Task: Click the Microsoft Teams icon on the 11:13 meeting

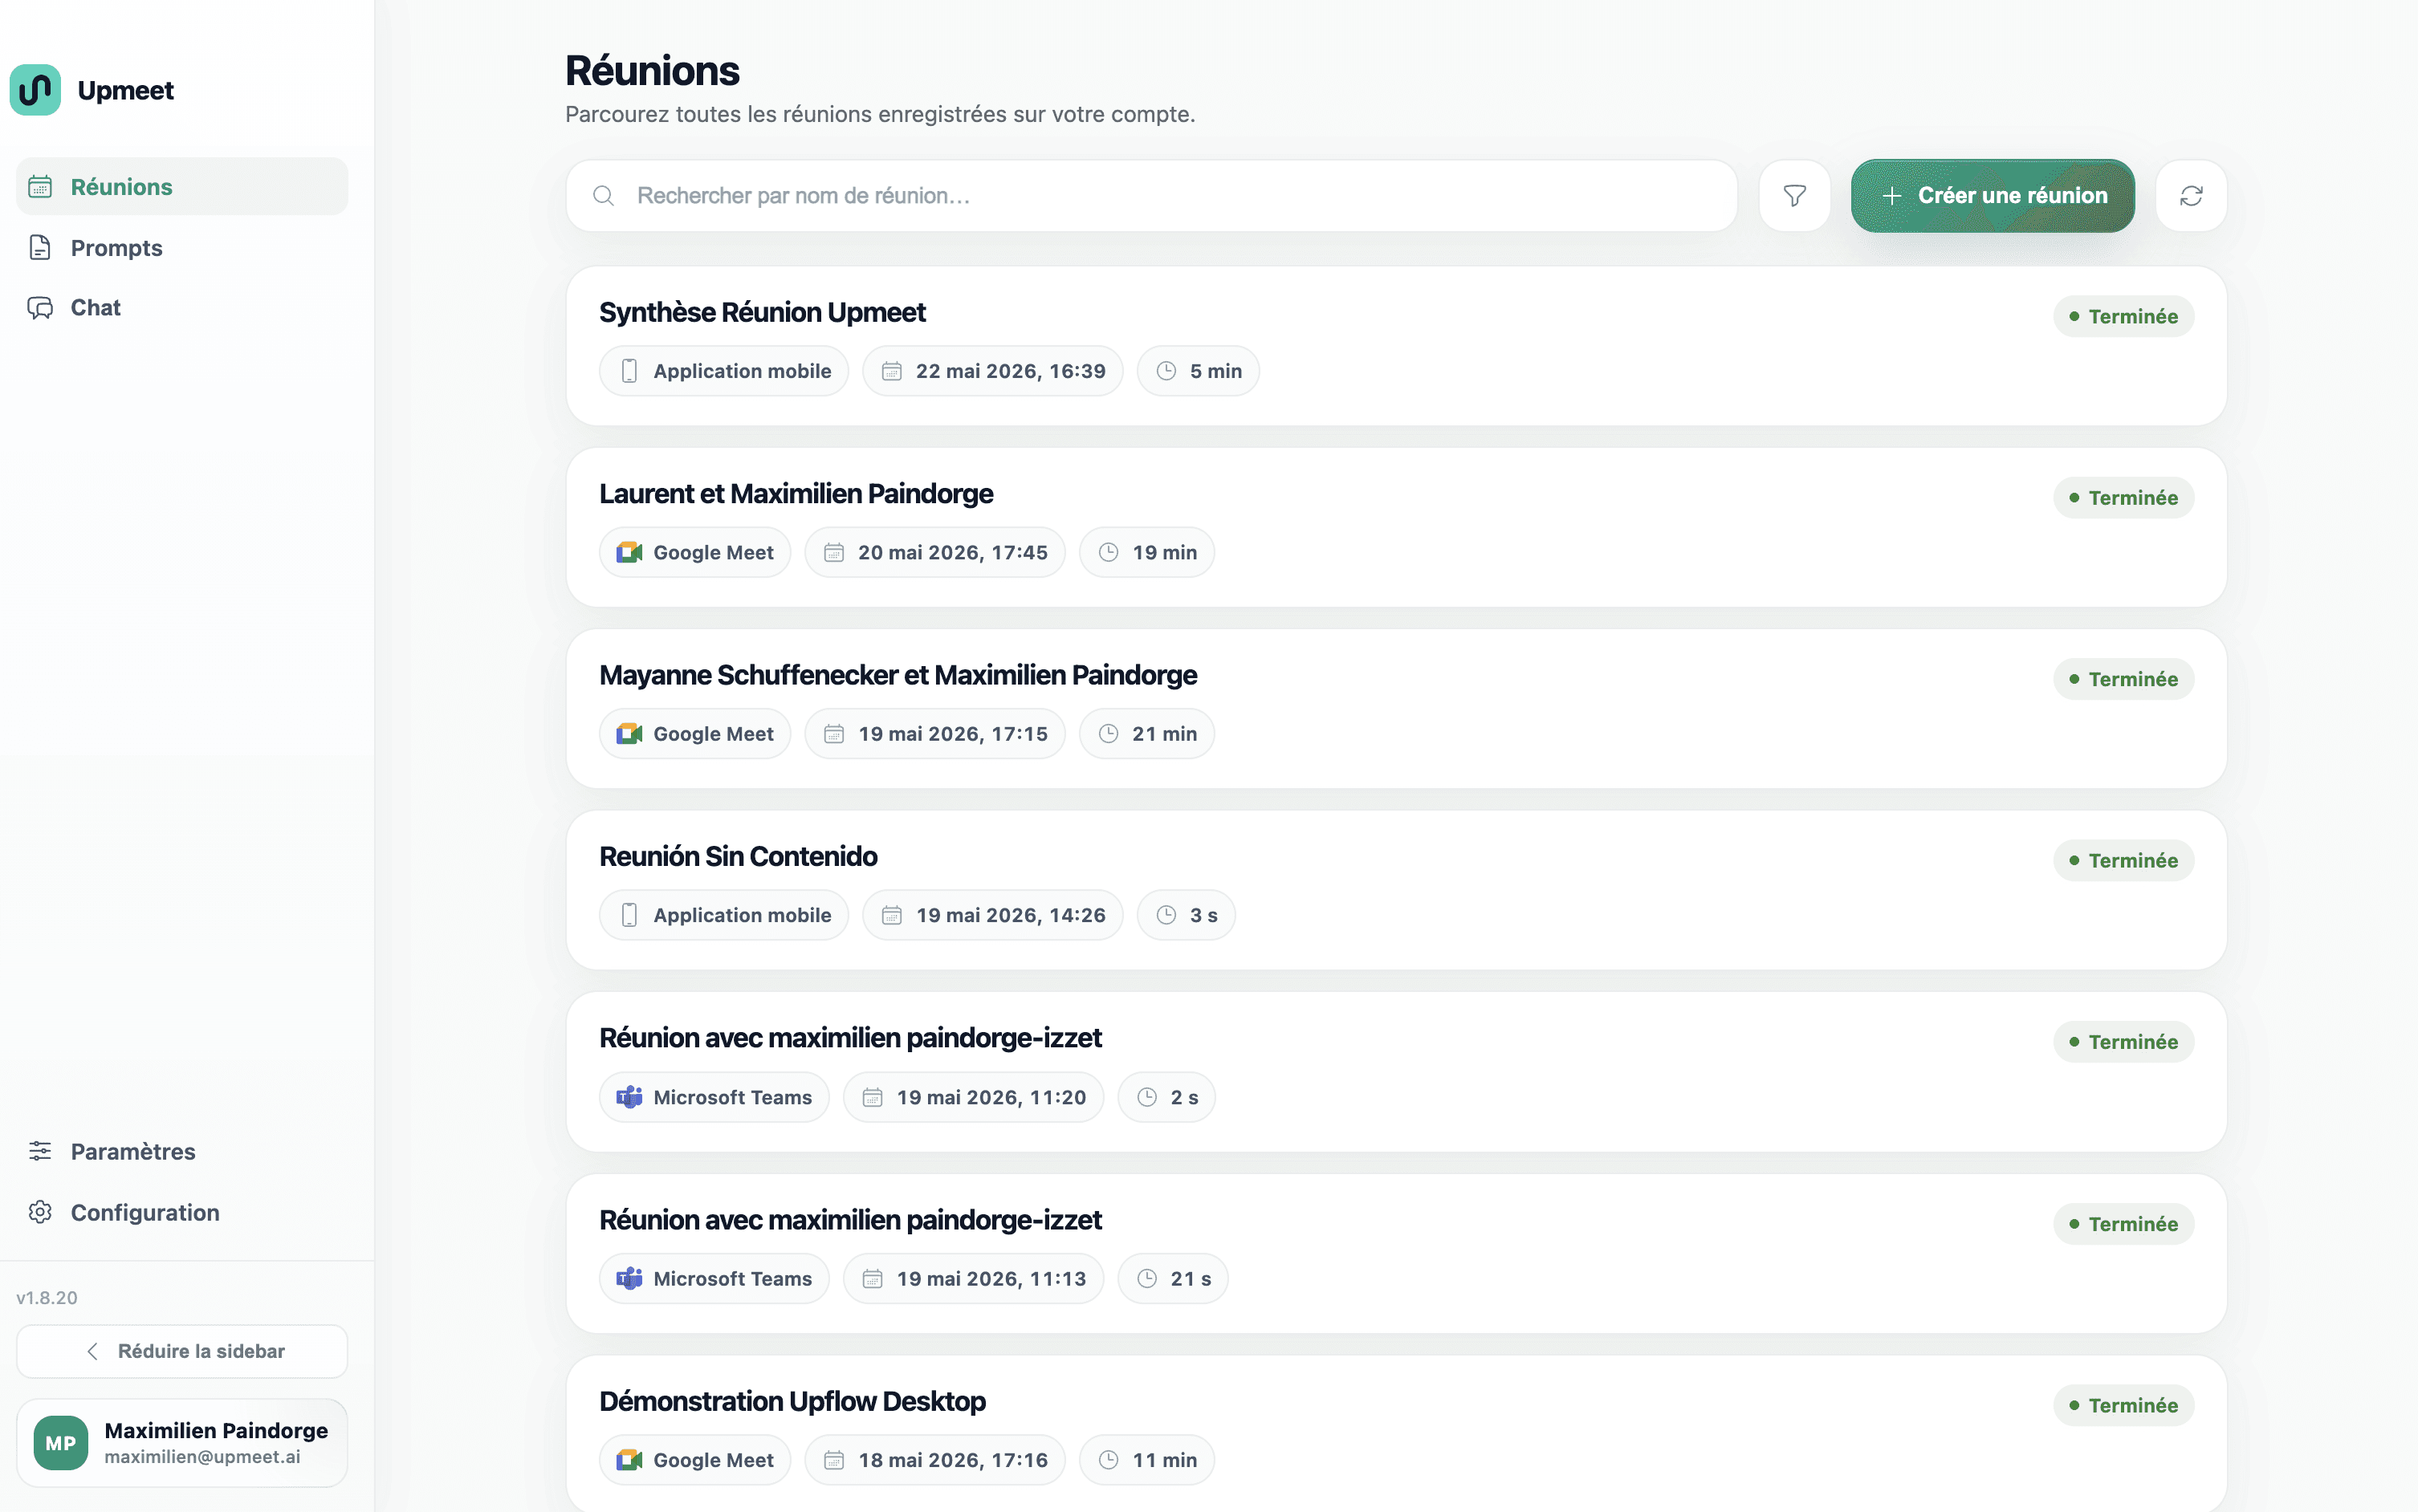Action: [629, 1279]
